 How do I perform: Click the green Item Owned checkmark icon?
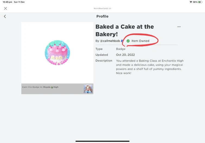click(x=128, y=41)
